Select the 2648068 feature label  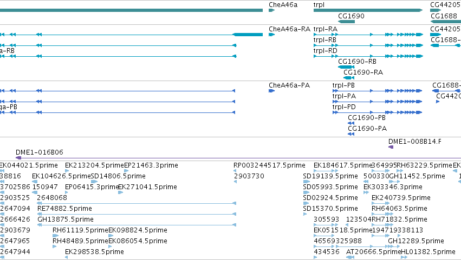pyautogui.click(x=52, y=198)
